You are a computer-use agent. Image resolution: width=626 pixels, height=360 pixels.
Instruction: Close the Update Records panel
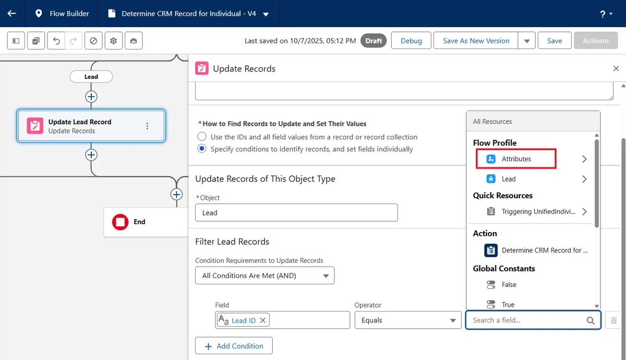click(616, 68)
